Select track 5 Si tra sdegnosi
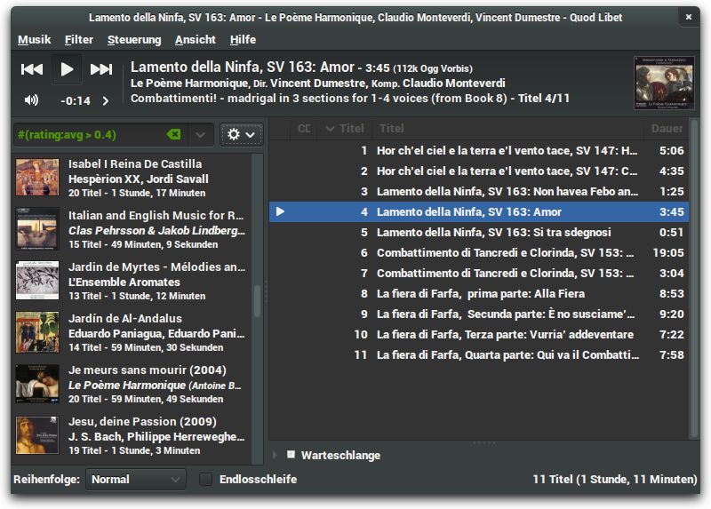Screen dimensions: 711x509 coord(479,232)
